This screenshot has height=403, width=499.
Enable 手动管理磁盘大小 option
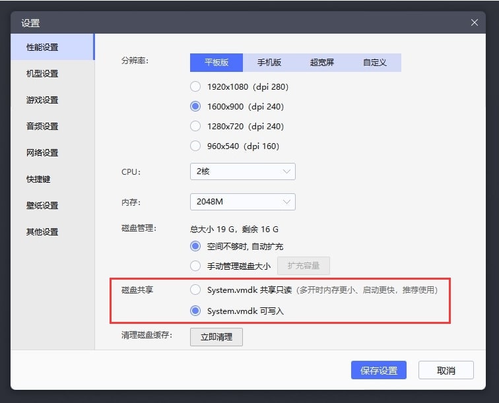pyautogui.click(x=195, y=266)
